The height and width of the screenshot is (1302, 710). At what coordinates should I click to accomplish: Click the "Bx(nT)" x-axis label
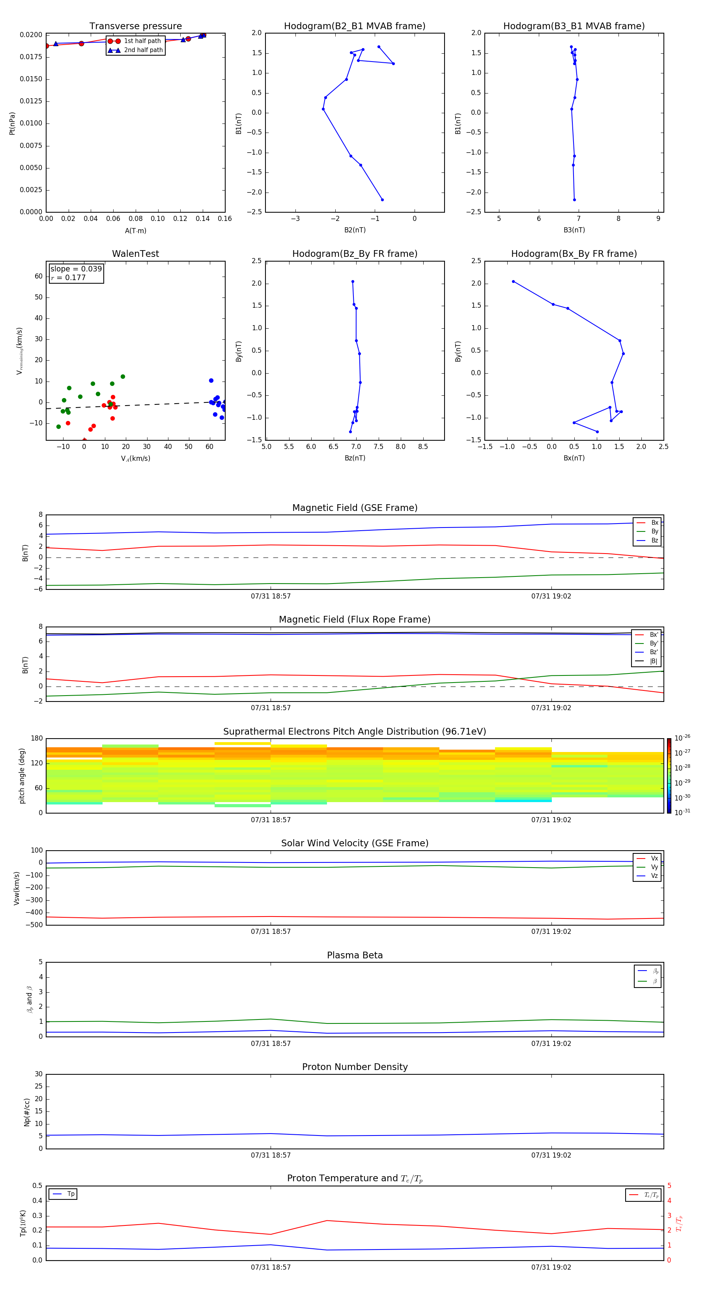tap(574, 458)
